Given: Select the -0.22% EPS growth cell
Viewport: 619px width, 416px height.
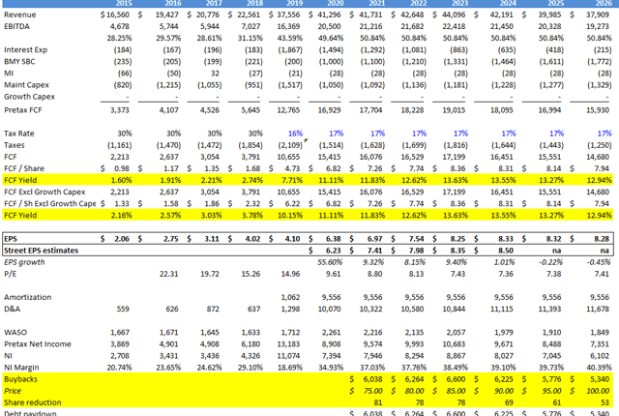Looking at the screenshot, I should pyautogui.click(x=552, y=262).
